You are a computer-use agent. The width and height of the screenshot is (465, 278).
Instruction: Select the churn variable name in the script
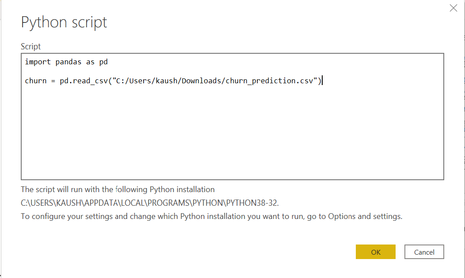click(x=35, y=81)
